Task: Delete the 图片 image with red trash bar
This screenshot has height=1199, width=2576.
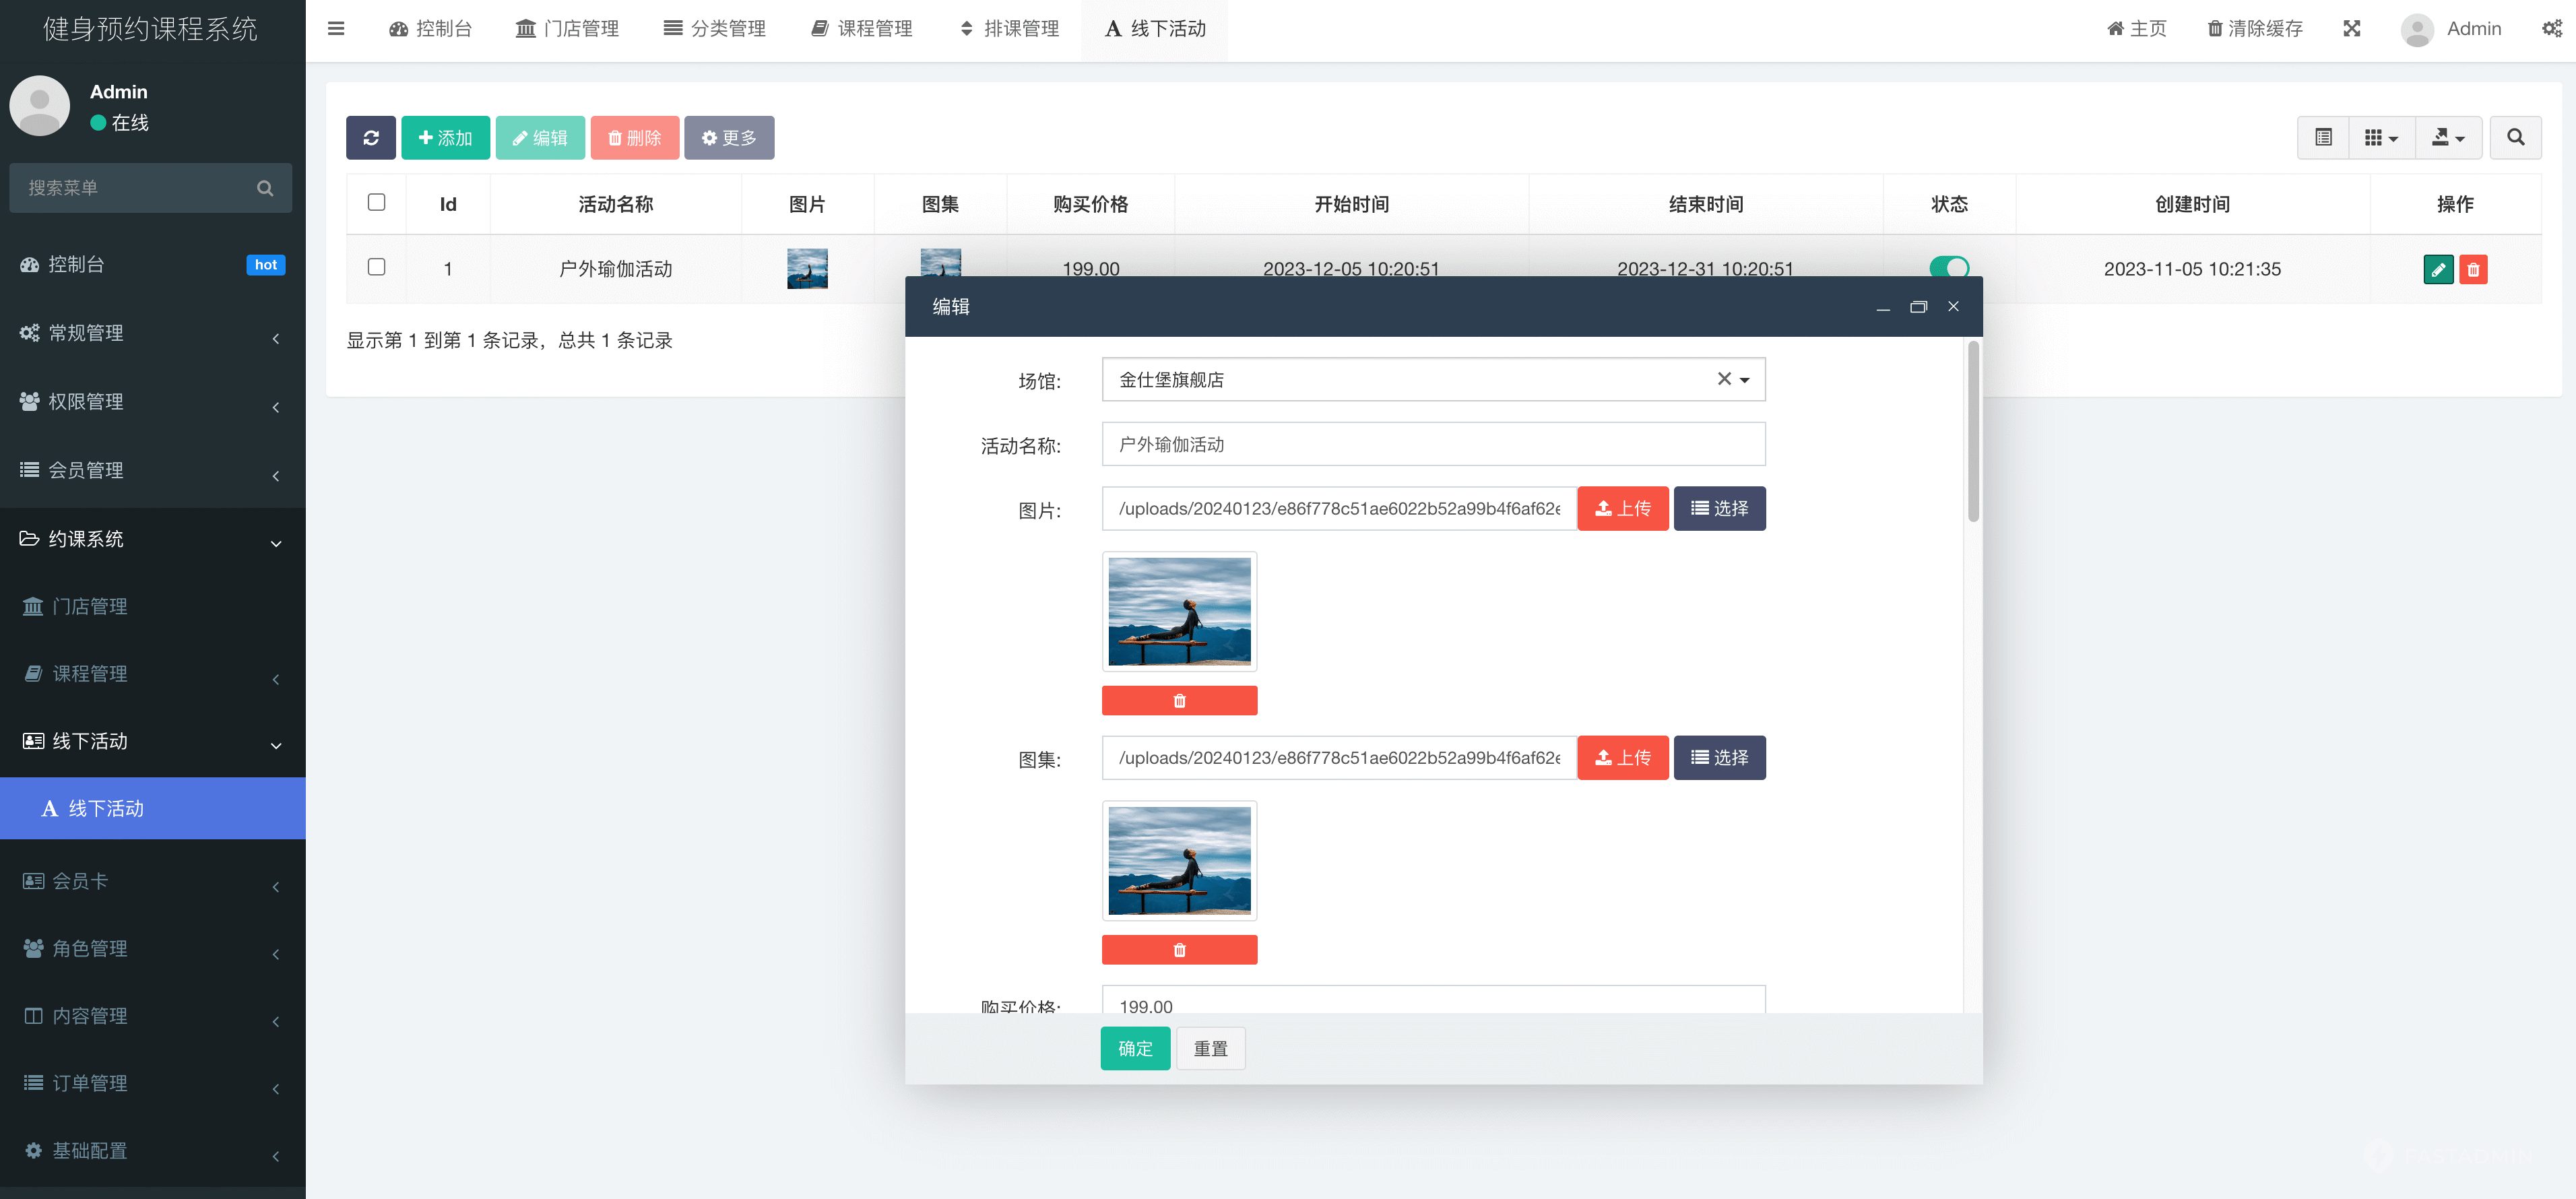Action: tap(1179, 701)
